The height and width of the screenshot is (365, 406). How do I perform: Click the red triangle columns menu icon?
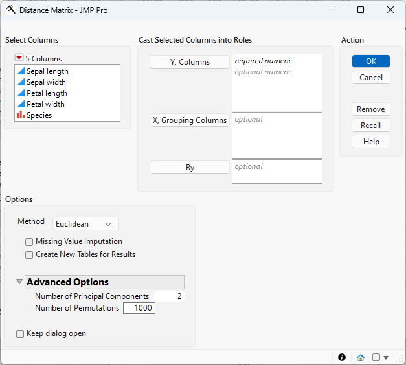point(19,58)
